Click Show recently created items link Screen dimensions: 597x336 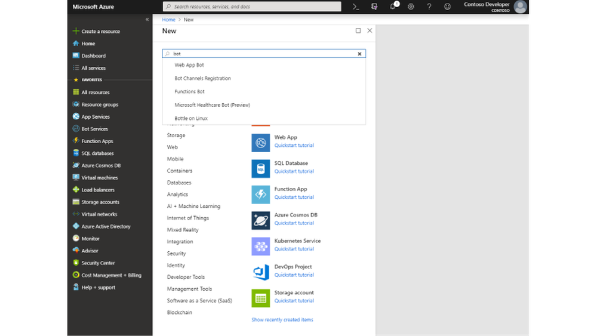point(282,320)
